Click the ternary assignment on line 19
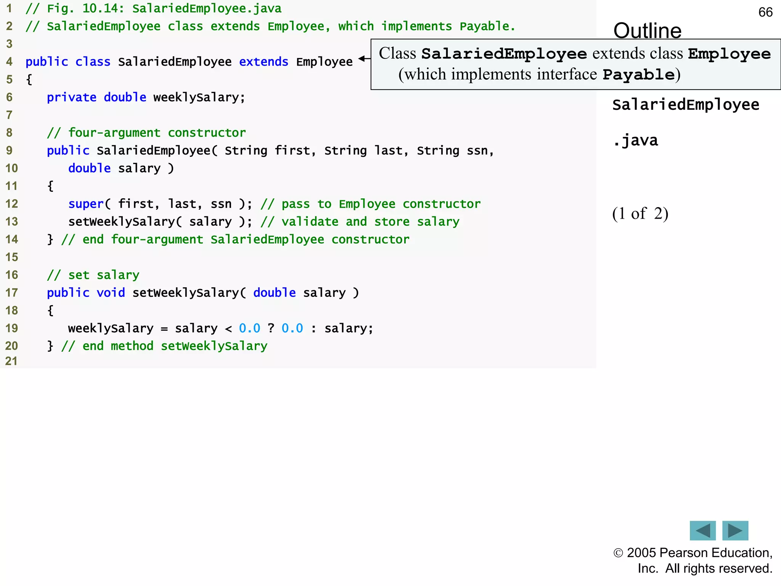The width and height of the screenshot is (781, 586). [x=220, y=328]
